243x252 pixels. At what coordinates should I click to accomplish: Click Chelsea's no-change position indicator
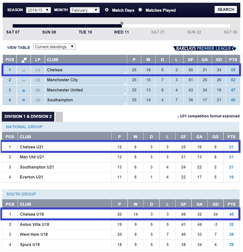[x=24, y=70]
